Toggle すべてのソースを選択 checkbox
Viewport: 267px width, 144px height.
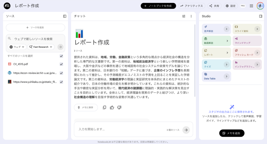point(61,56)
